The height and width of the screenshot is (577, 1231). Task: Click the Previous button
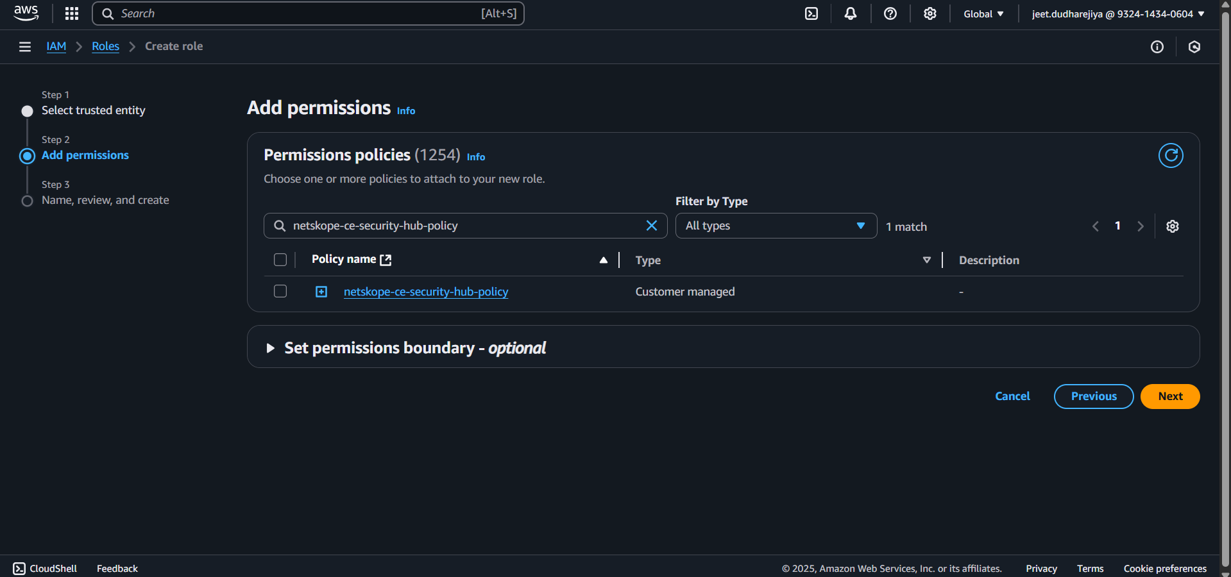tap(1094, 396)
